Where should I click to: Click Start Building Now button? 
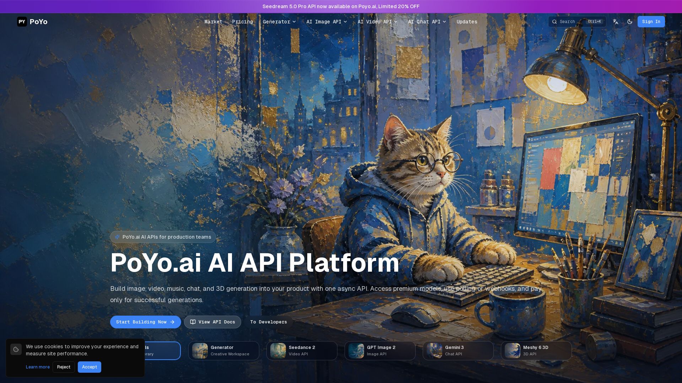(x=146, y=322)
